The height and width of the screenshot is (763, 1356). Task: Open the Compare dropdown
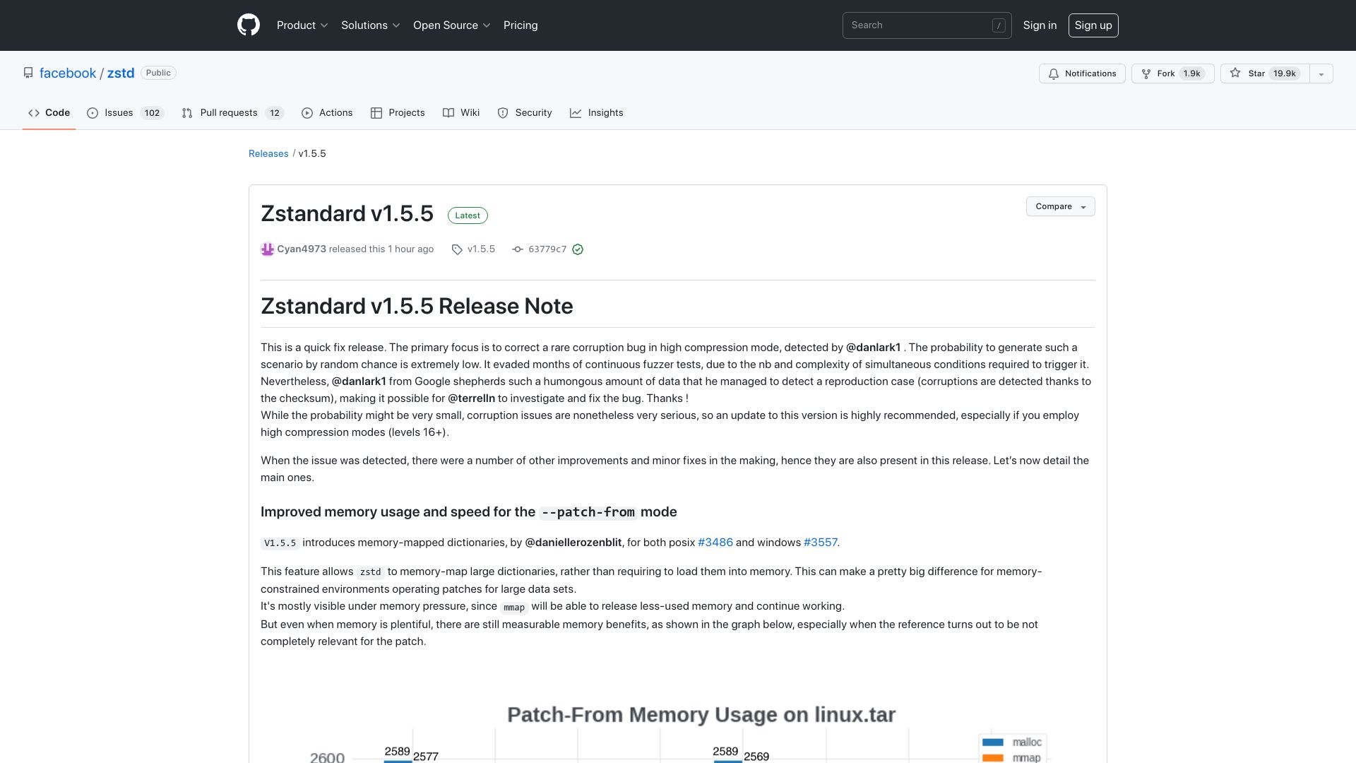[x=1061, y=206]
